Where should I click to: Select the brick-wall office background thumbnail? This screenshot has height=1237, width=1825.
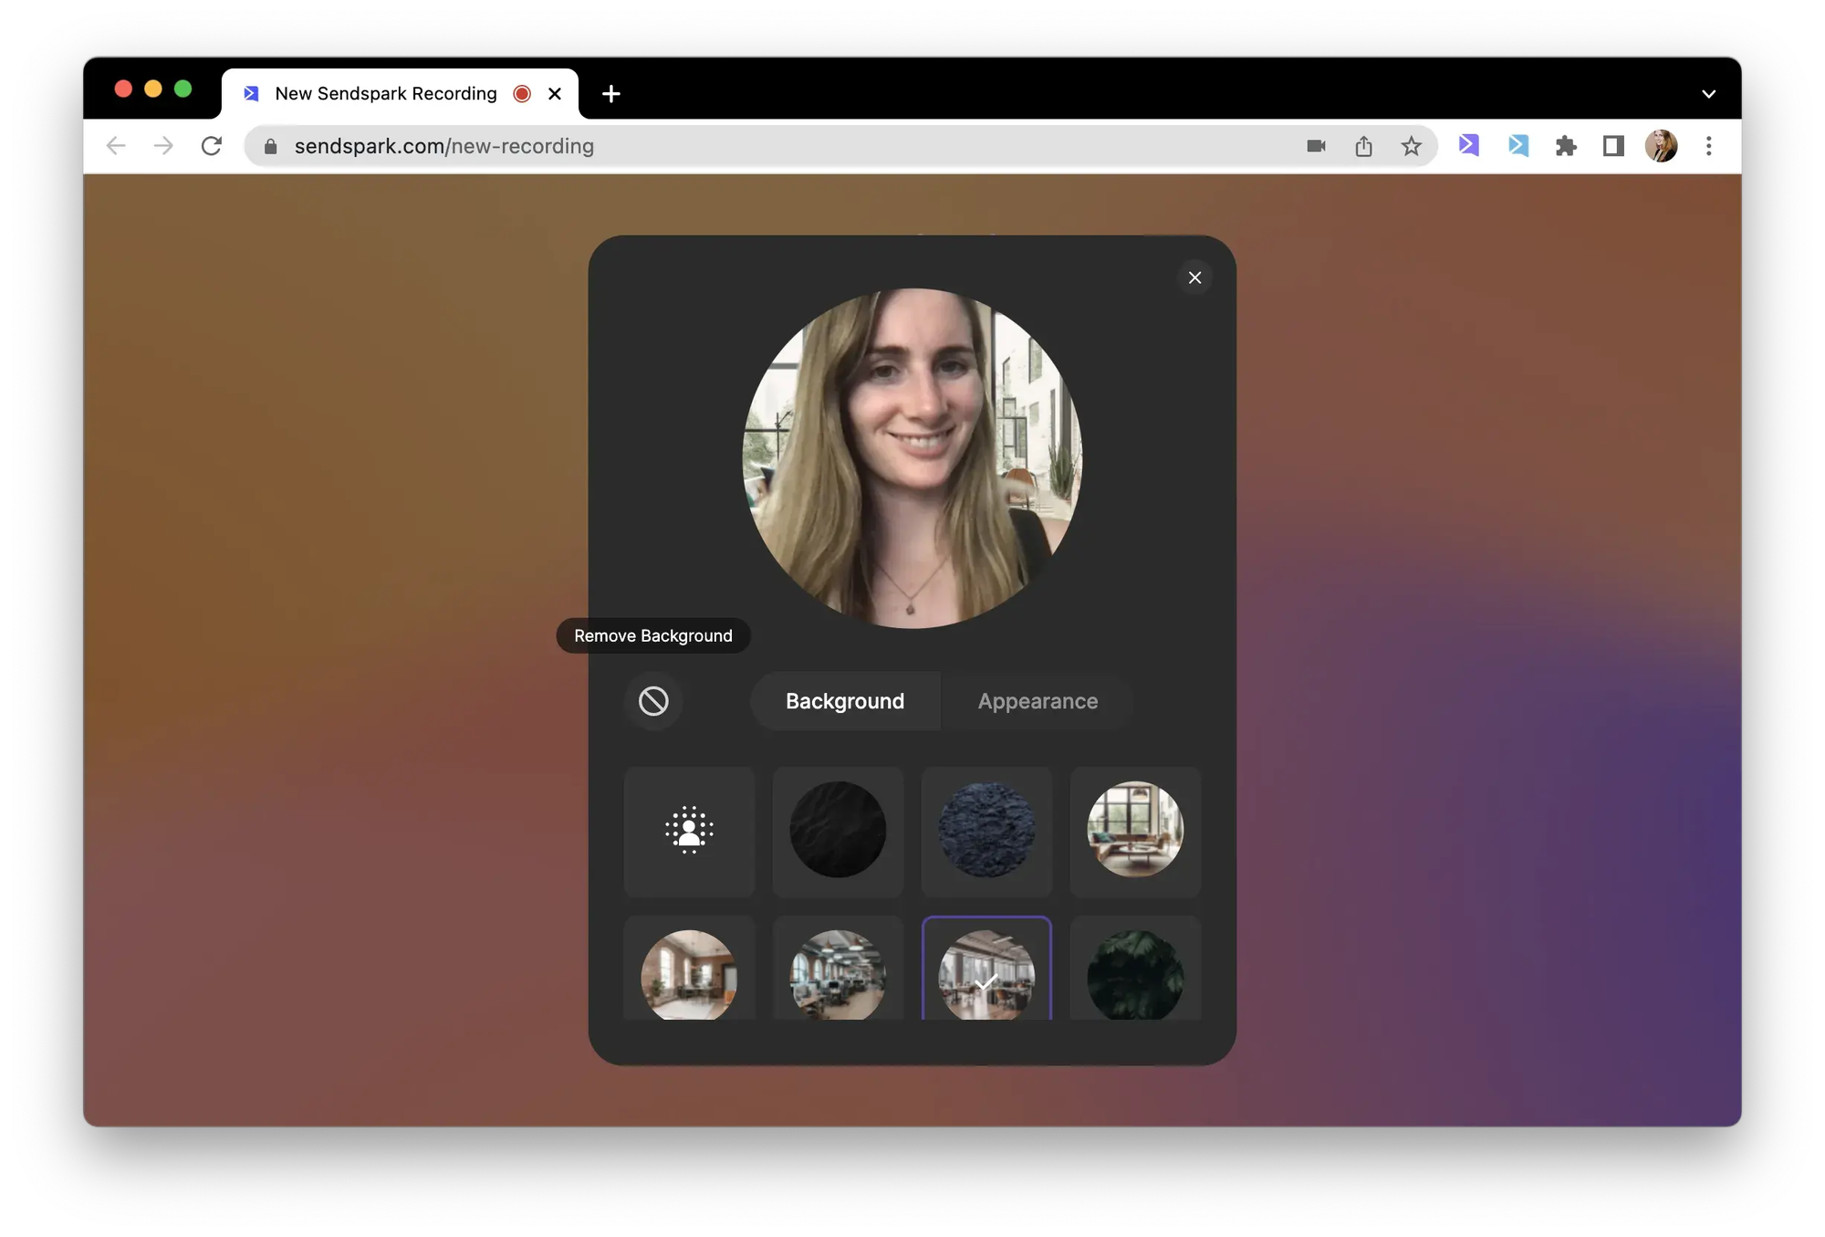coord(689,973)
